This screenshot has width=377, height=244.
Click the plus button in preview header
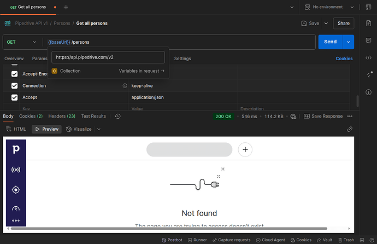245,149
